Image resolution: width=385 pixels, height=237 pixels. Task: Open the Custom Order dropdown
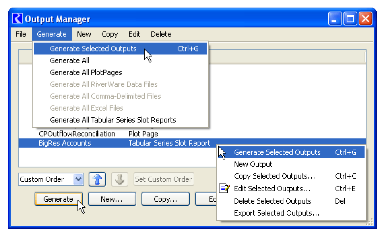click(x=78, y=179)
